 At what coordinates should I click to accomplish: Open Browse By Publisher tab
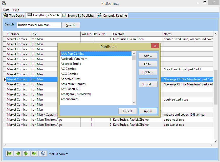coord(78,15)
